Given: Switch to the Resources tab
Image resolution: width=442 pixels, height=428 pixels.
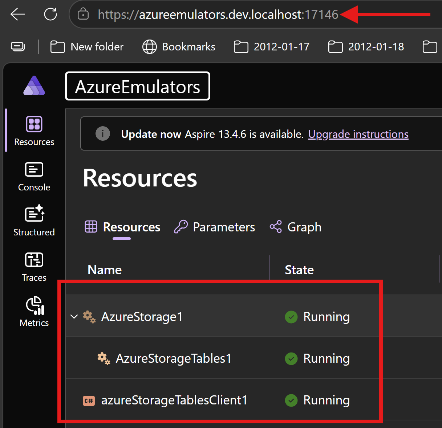Looking at the screenshot, I should pyautogui.click(x=122, y=227).
